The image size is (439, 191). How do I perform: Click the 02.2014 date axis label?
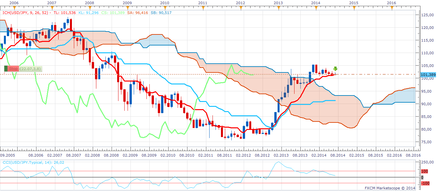click(x=318, y=156)
